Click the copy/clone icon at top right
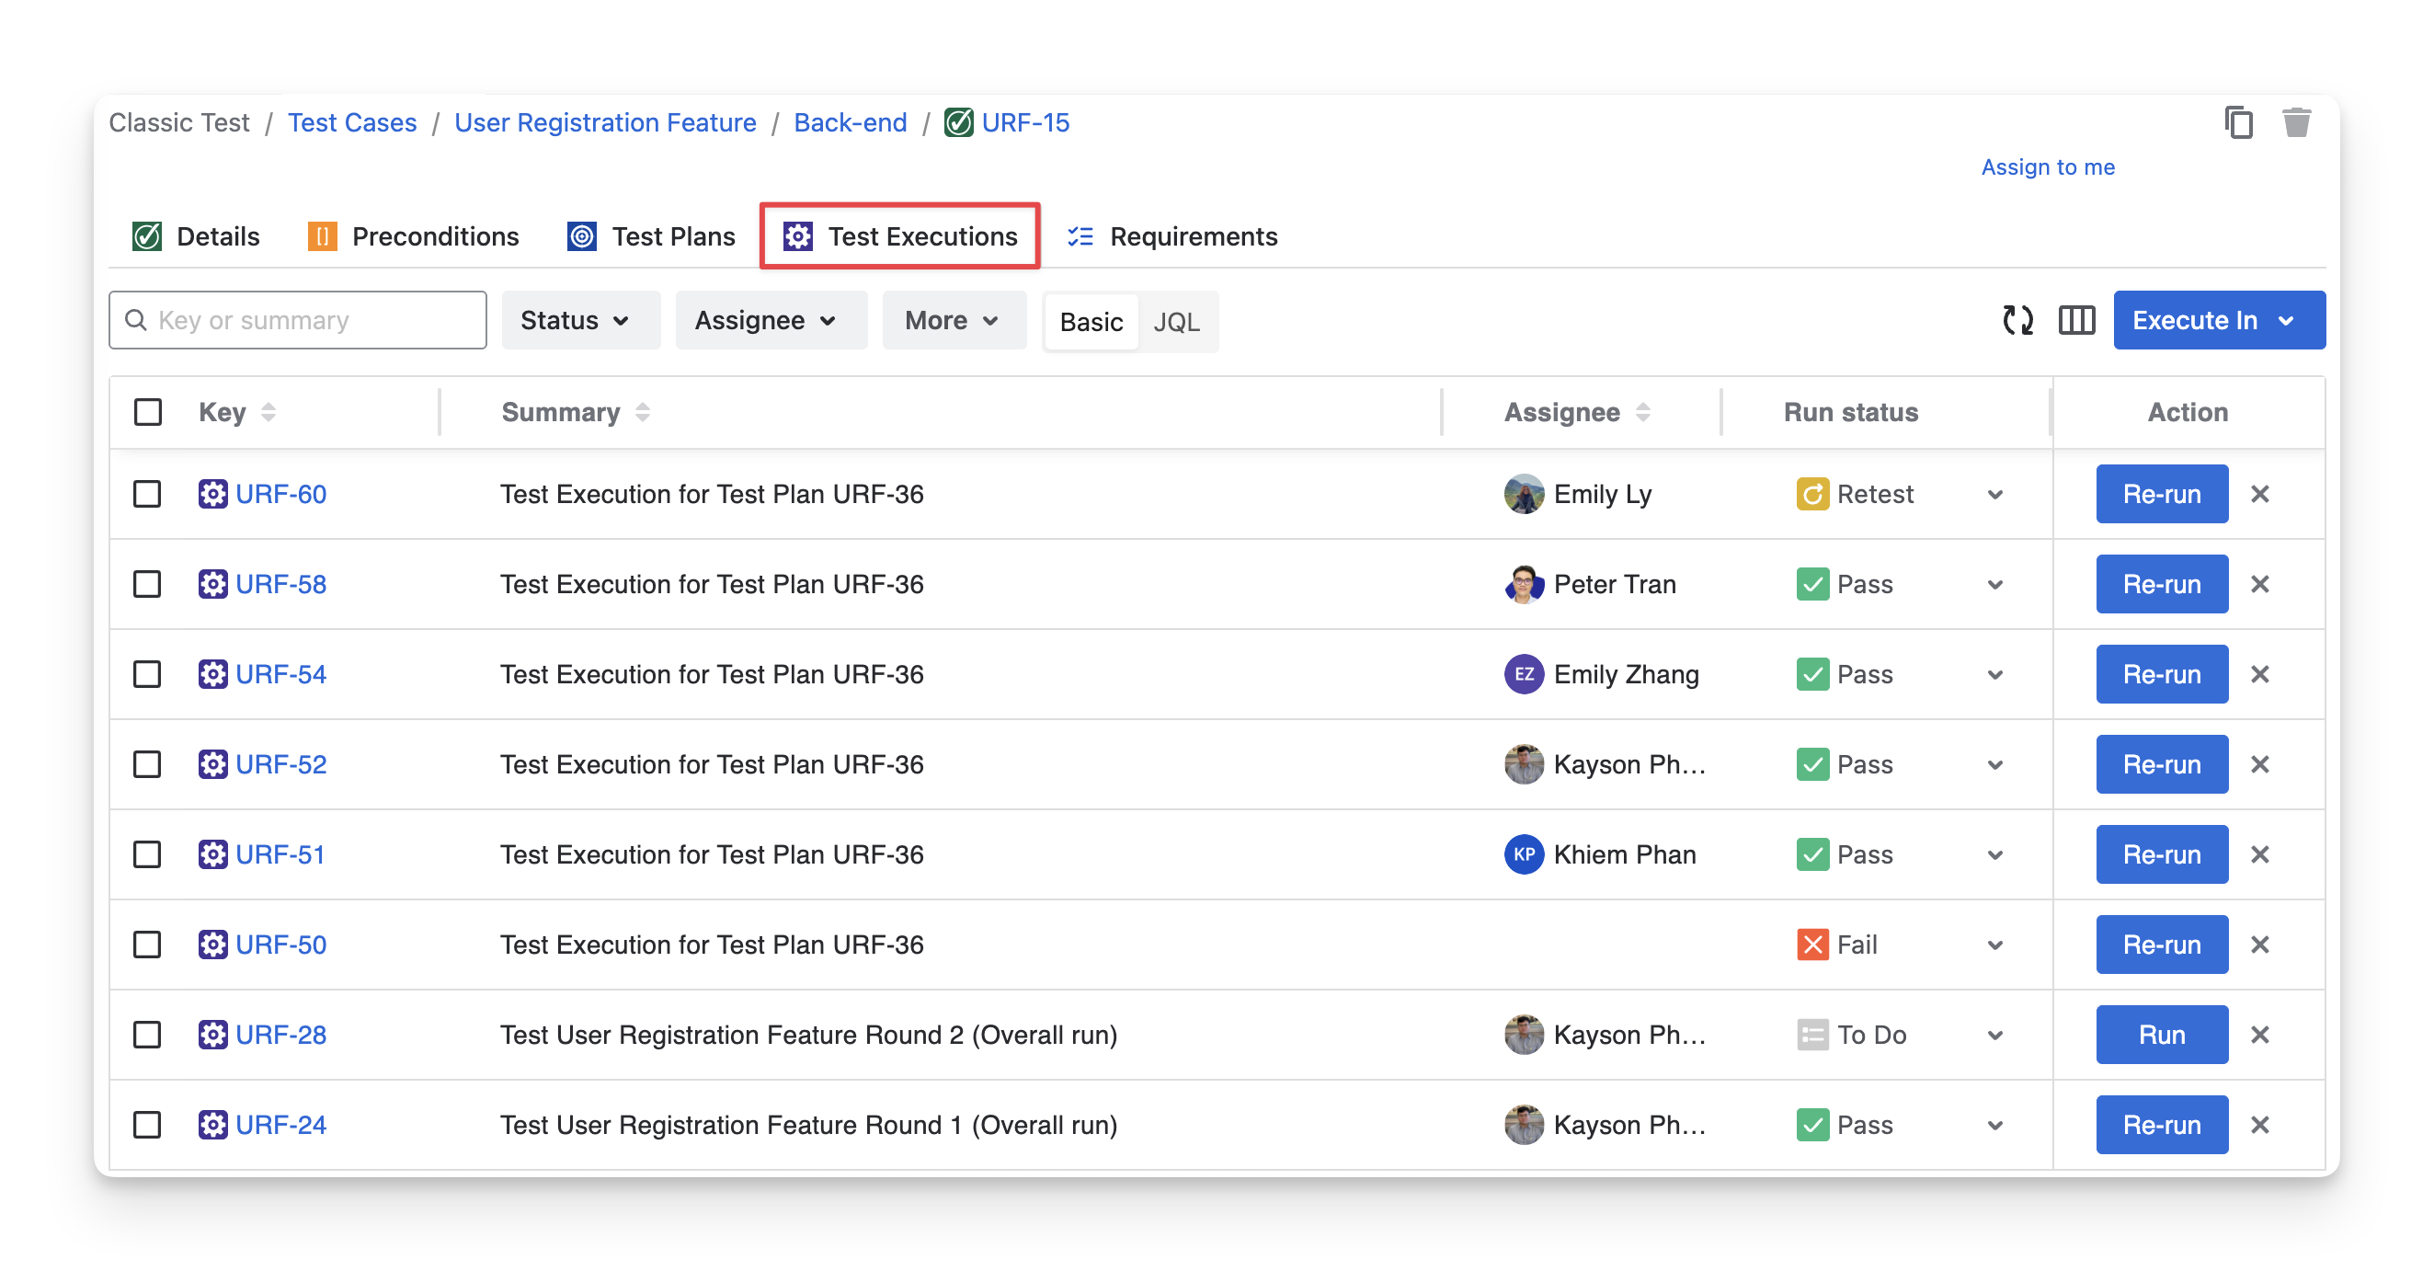The height and width of the screenshot is (1271, 2434). [x=2238, y=123]
